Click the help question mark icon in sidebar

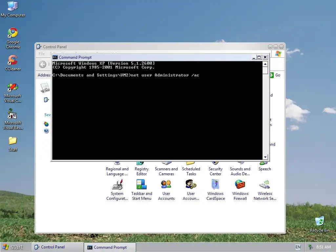[x=46, y=131]
